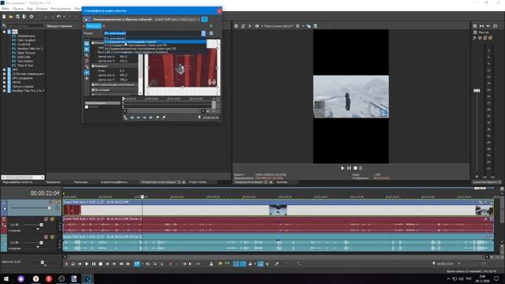Expand the keyframe interpolation section

(x=93, y=84)
